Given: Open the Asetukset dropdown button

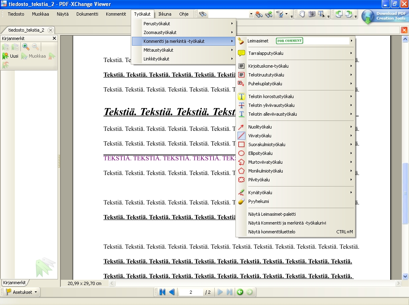Looking at the screenshot, I should (x=22, y=292).
